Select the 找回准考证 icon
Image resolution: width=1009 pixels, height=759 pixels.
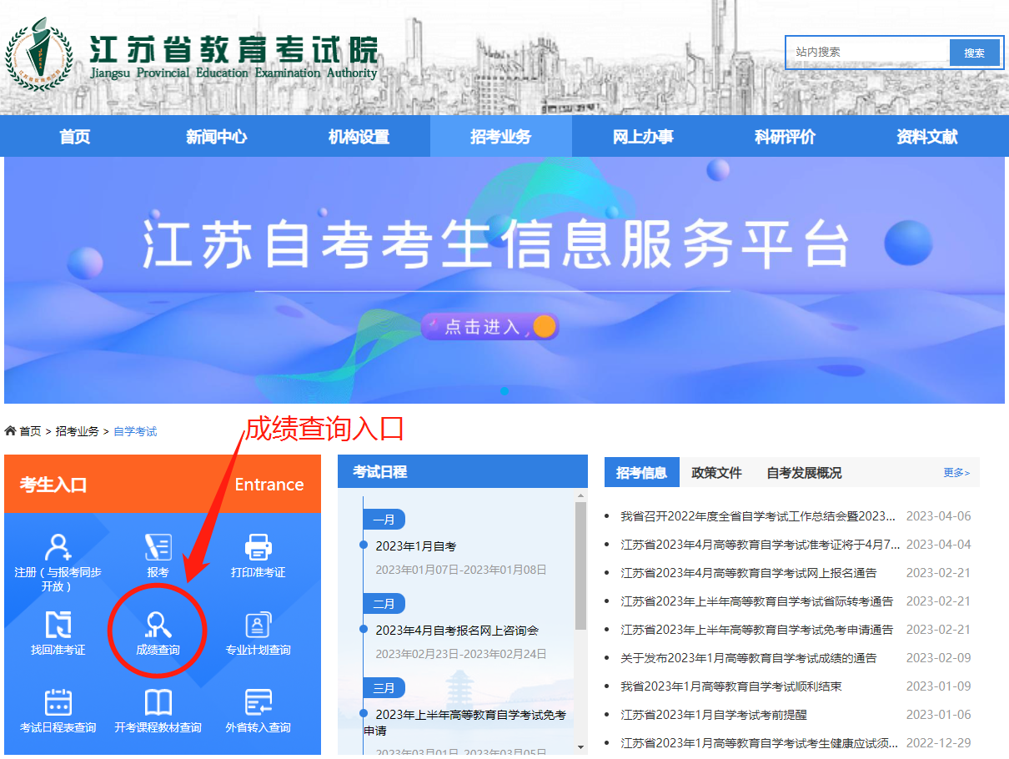pyautogui.click(x=58, y=626)
